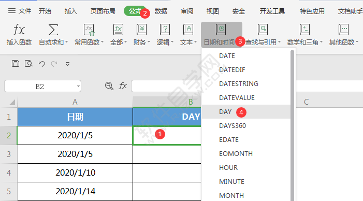Open the Insert Function (插入函数) tool
This screenshot has width=363, height=201.
[x=19, y=34]
